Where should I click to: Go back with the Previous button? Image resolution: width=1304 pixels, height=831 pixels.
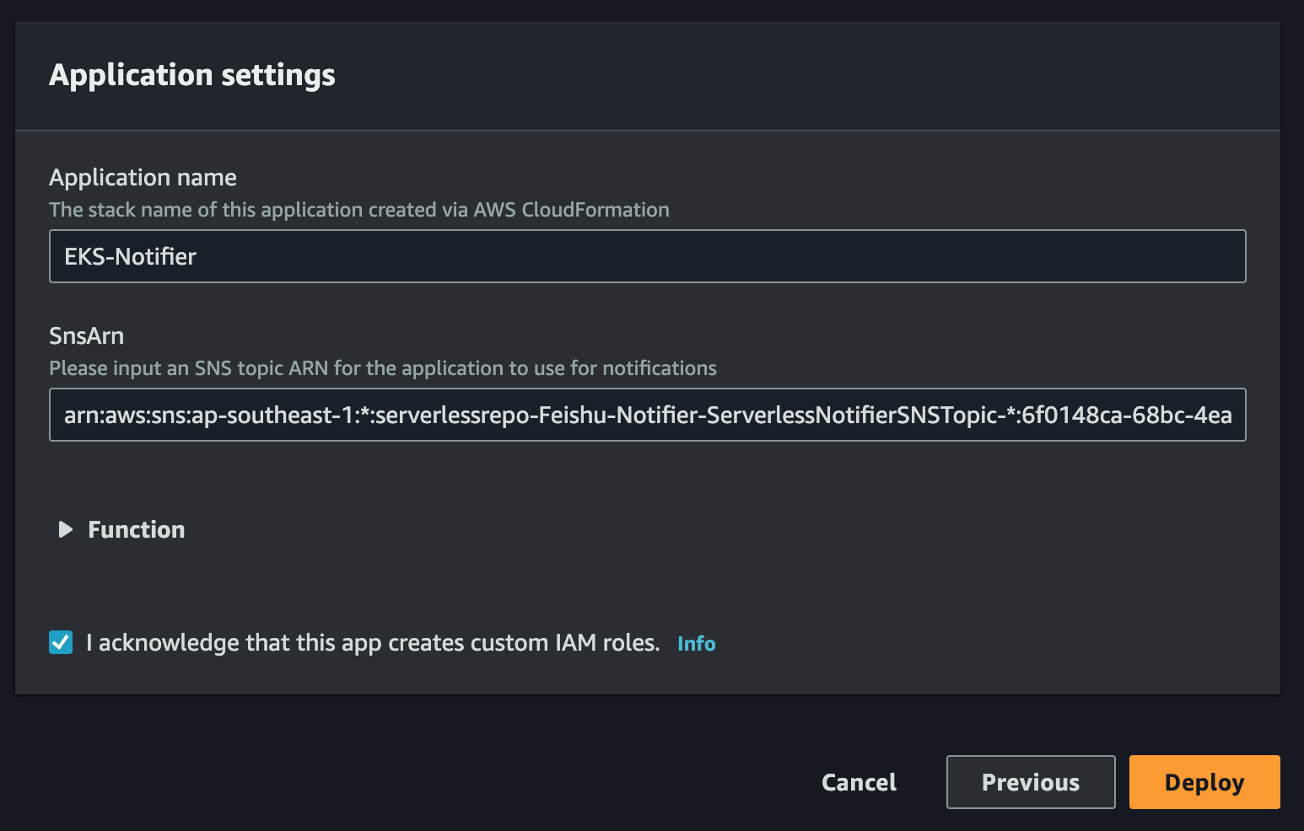(1031, 782)
